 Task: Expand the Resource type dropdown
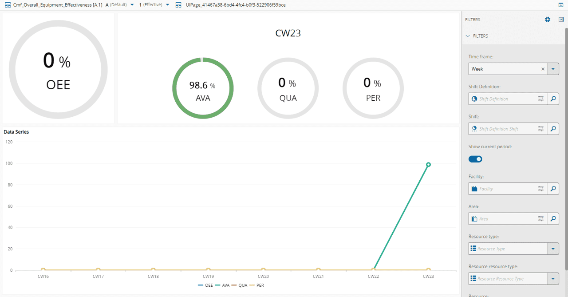(553, 249)
